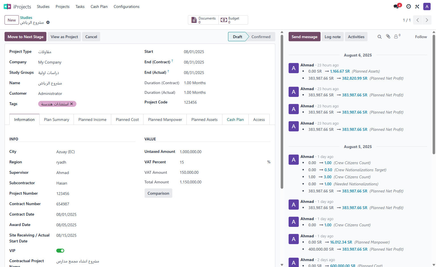Open the Studies menu
The width and height of the screenshot is (436, 267).
click(43, 6)
